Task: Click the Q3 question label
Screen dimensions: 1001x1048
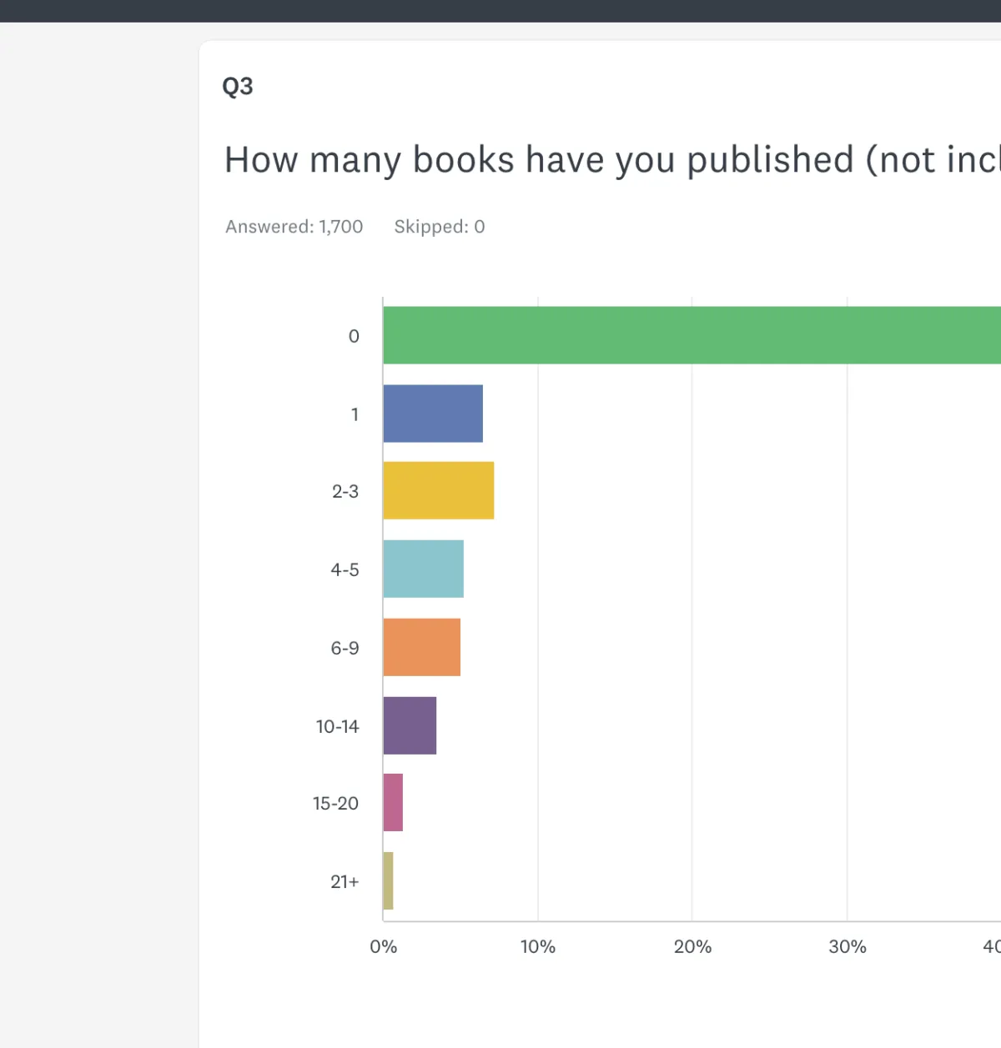Action: [238, 87]
